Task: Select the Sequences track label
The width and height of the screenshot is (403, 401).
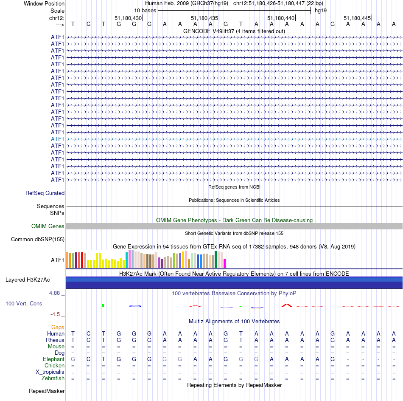Action: point(50,206)
